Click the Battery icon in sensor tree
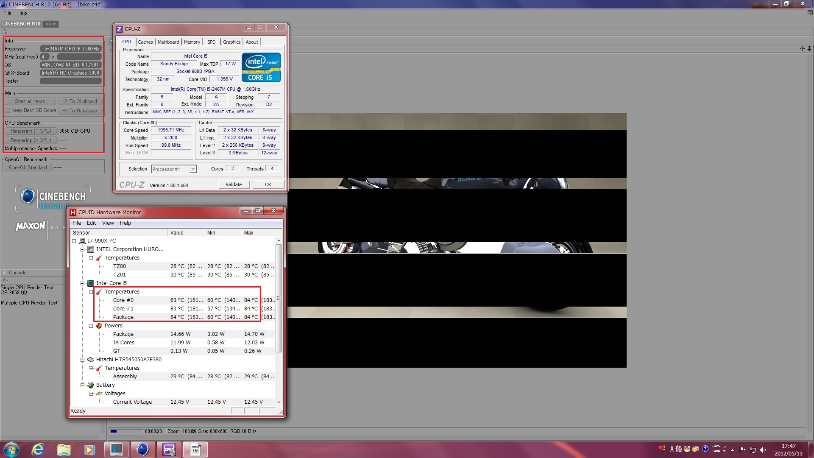Screen dimensions: 814x458 pyautogui.click(x=91, y=385)
